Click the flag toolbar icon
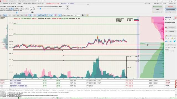 (x=56, y=15)
